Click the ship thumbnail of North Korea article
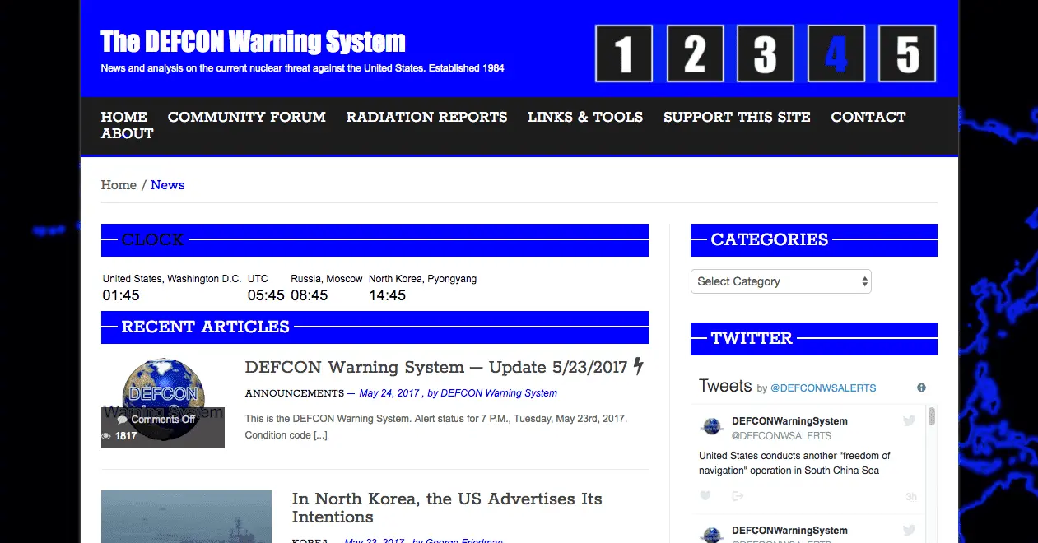 click(186, 517)
